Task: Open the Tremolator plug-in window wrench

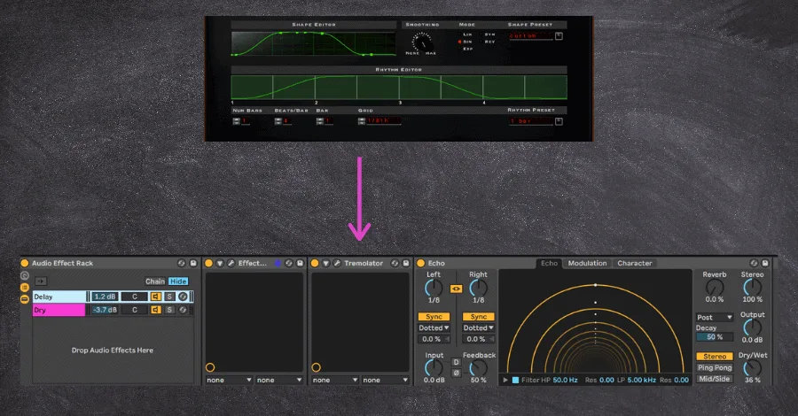Action: (336, 263)
